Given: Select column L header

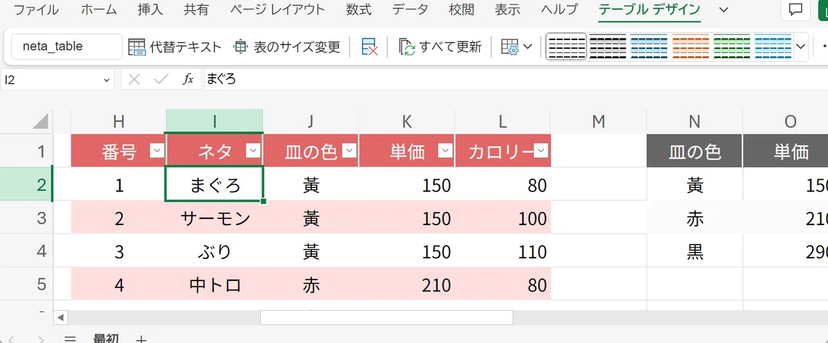Looking at the screenshot, I should (x=502, y=121).
